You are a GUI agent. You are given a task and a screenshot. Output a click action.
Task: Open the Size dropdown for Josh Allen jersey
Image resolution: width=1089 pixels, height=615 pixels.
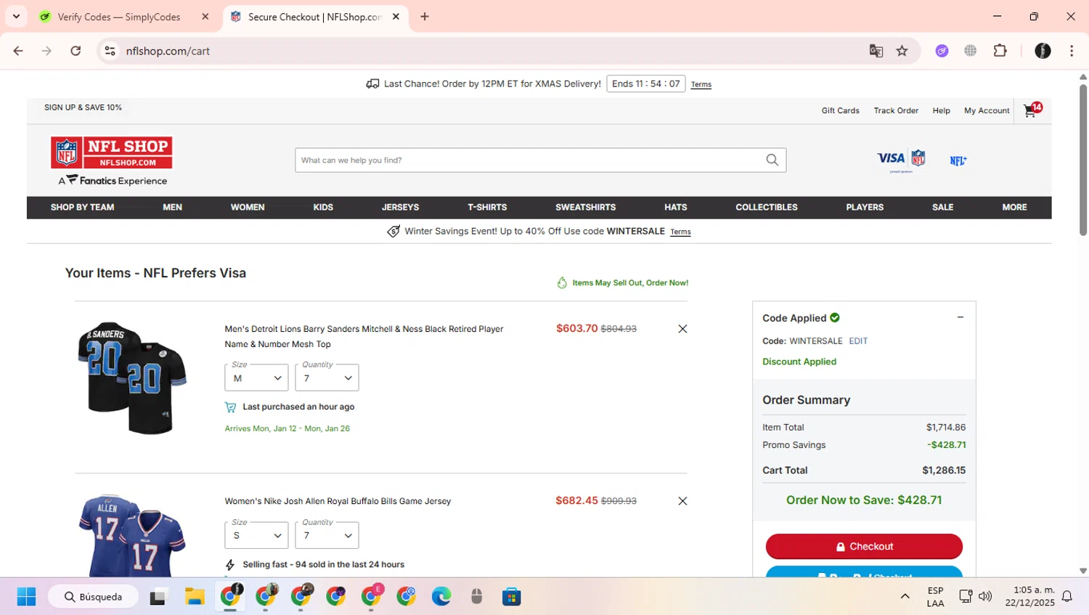[x=256, y=535]
